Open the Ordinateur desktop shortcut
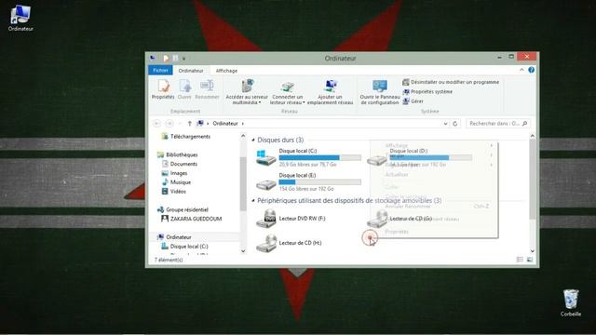 (20, 18)
